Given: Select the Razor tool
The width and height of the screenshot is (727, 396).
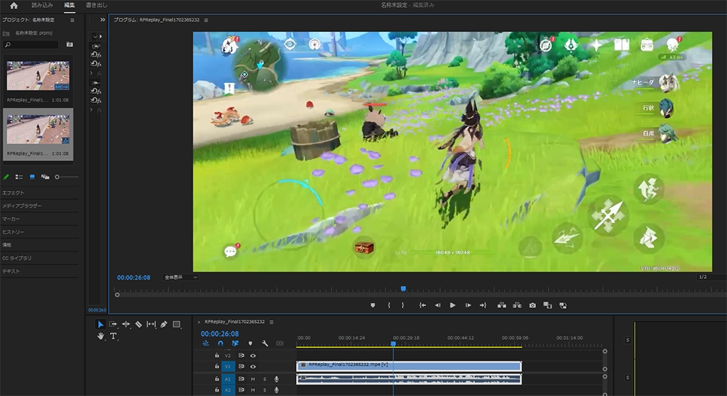Looking at the screenshot, I should (138, 324).
